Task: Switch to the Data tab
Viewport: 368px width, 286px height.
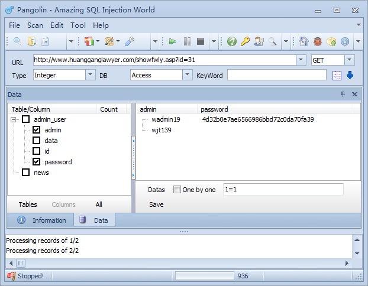Action: point(94,220)
